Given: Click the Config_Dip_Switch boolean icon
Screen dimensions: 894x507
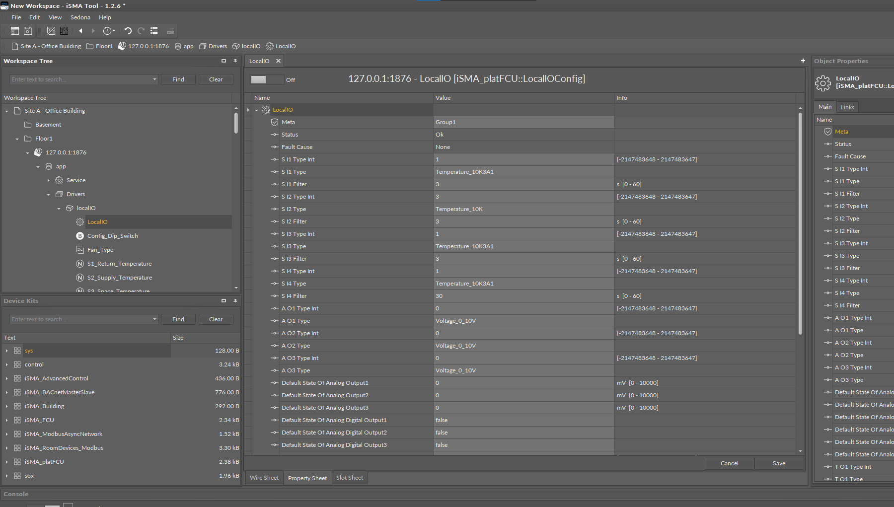Looking at the screenshot, I should pos(79,236).
